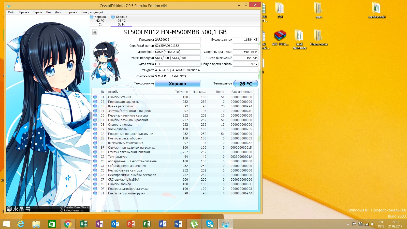
Task: Click the previous disk arrow button
Action: [95, 32]
